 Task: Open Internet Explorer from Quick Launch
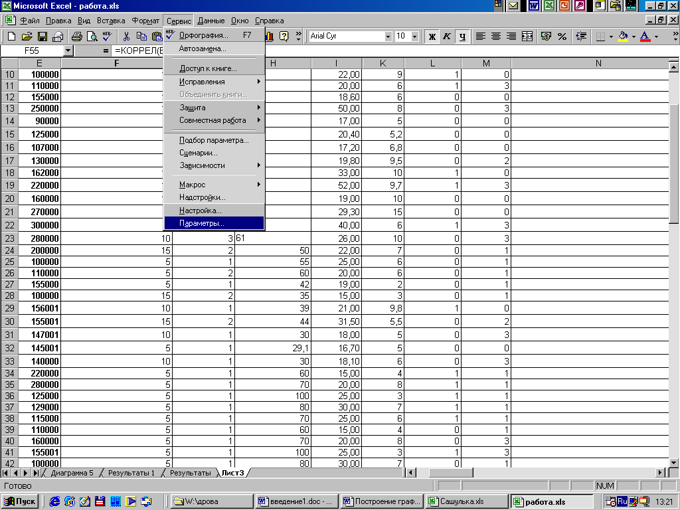click(54, 501)
